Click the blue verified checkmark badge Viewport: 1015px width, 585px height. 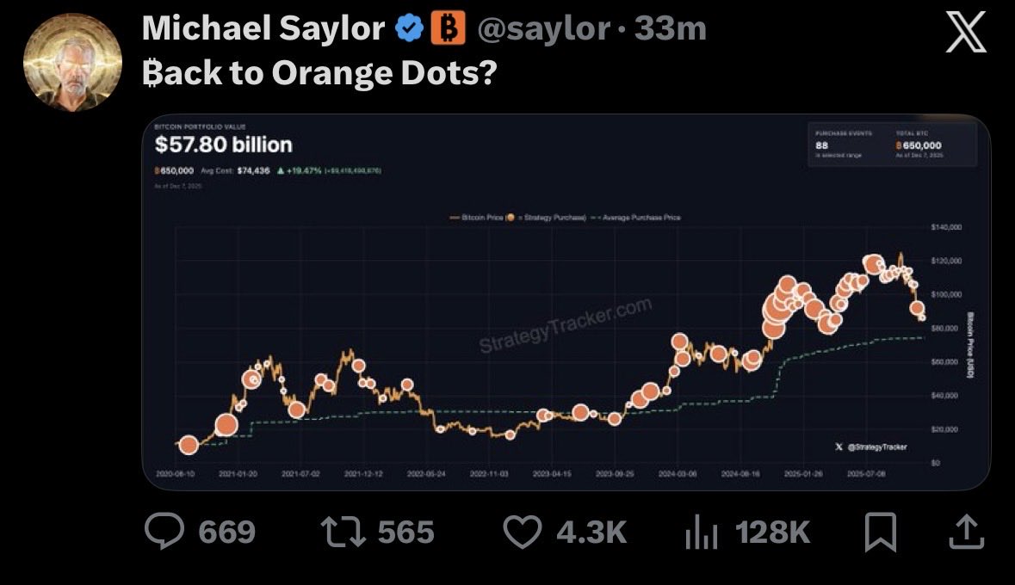409,29
